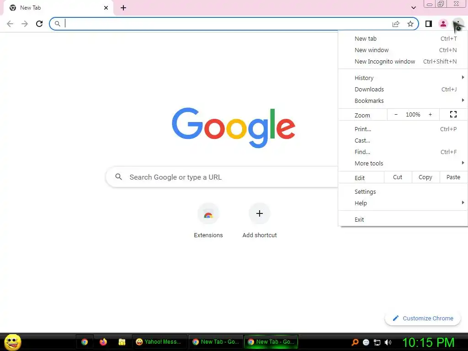Select Print... in the menu
The width and height of the screenshot is (468, 351).
point(403,129)
